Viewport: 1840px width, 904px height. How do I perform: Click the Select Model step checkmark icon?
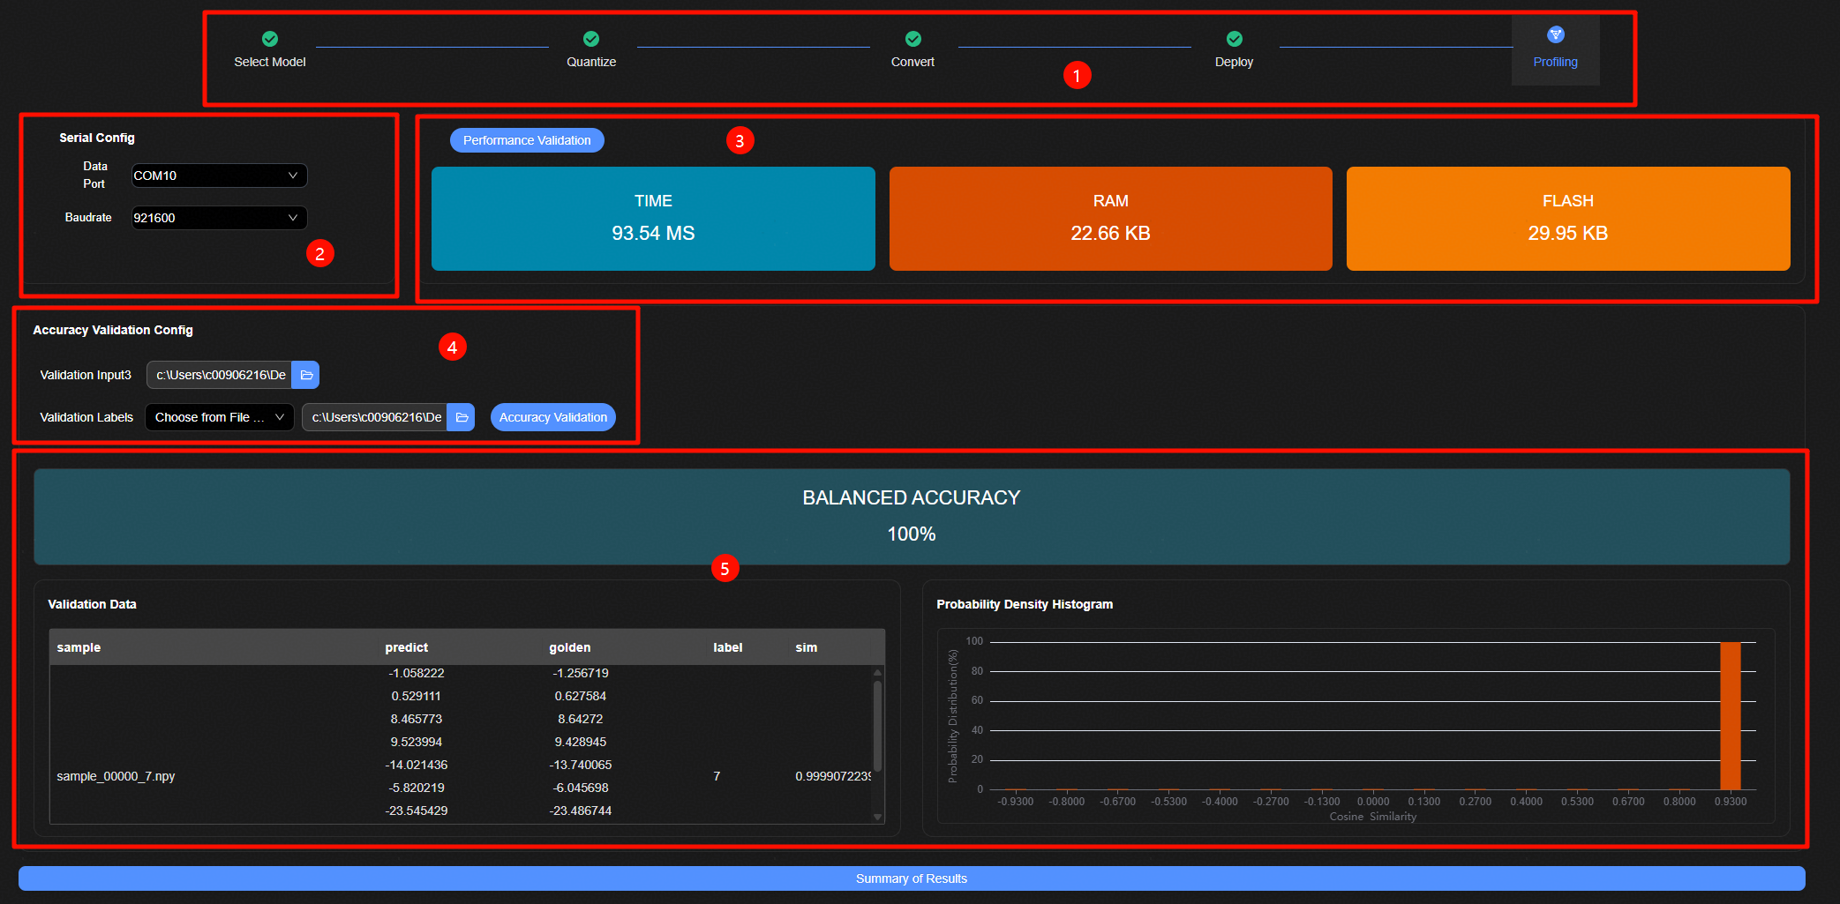270,39
